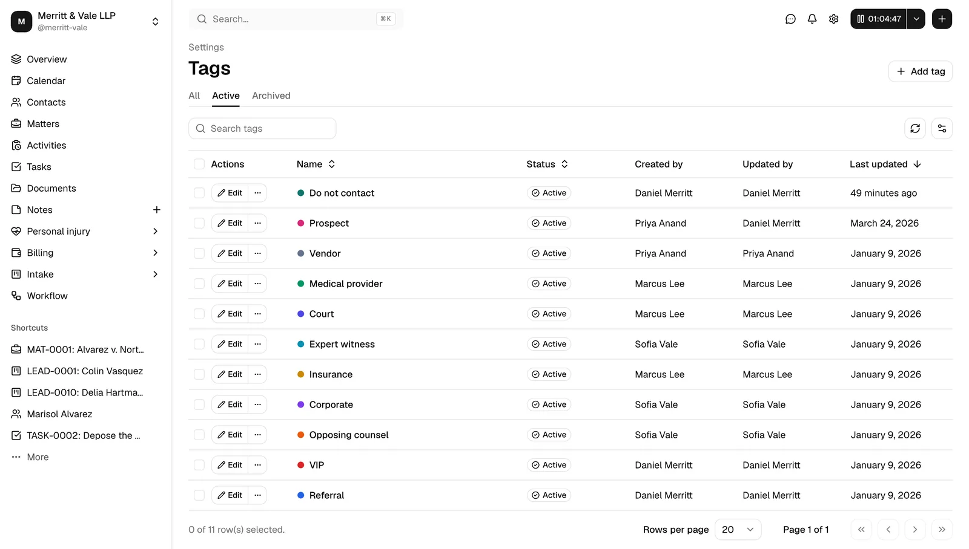Check the Vendor row checkbox
The image size is (969, 549).
click(199, 253)
